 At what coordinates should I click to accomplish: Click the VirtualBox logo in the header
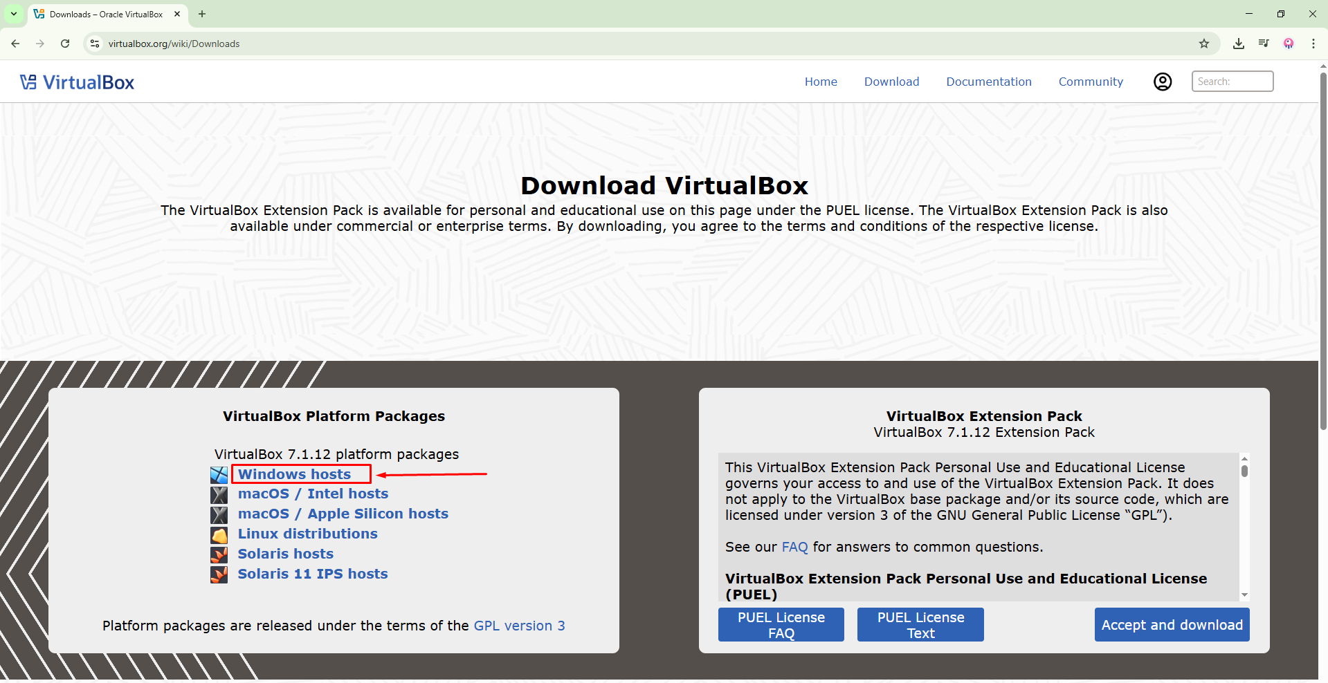[77, 82]
